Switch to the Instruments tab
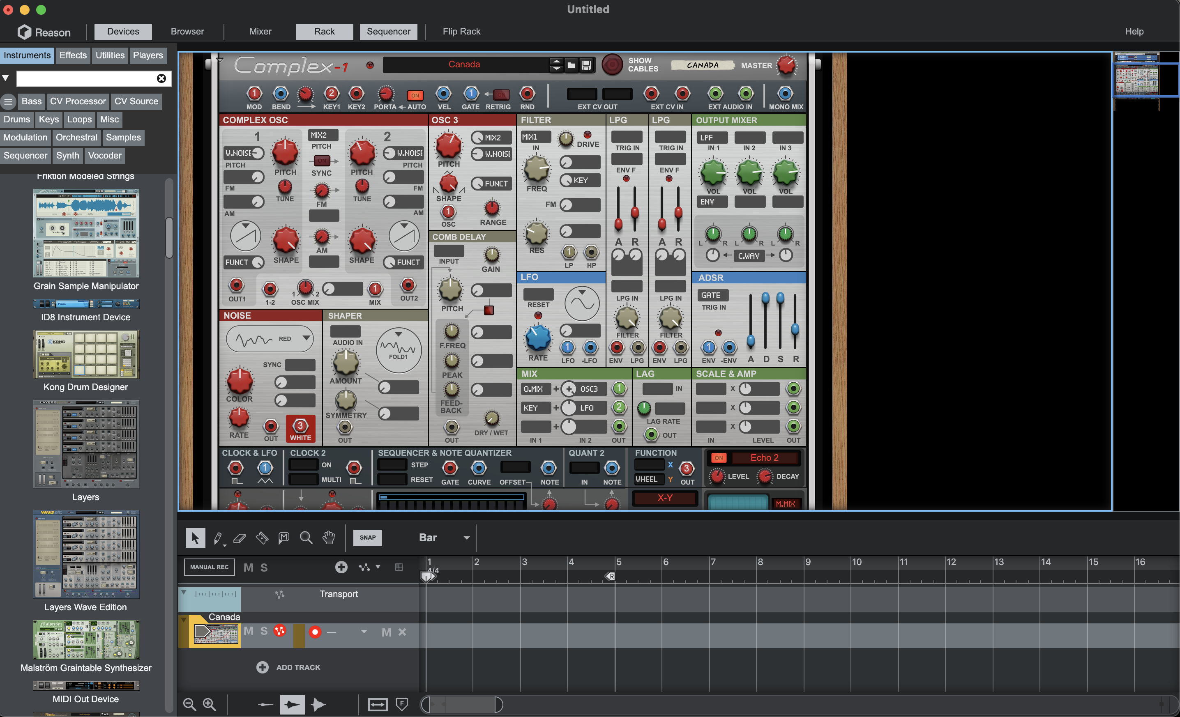Screen dimensions: 1180x717 click(x=27, y=55)
